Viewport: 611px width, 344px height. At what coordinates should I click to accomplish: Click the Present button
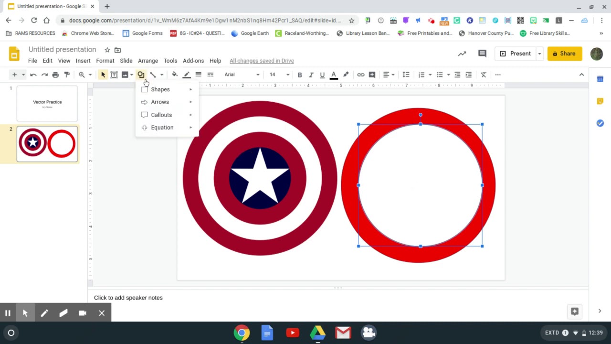pos(515,54)
